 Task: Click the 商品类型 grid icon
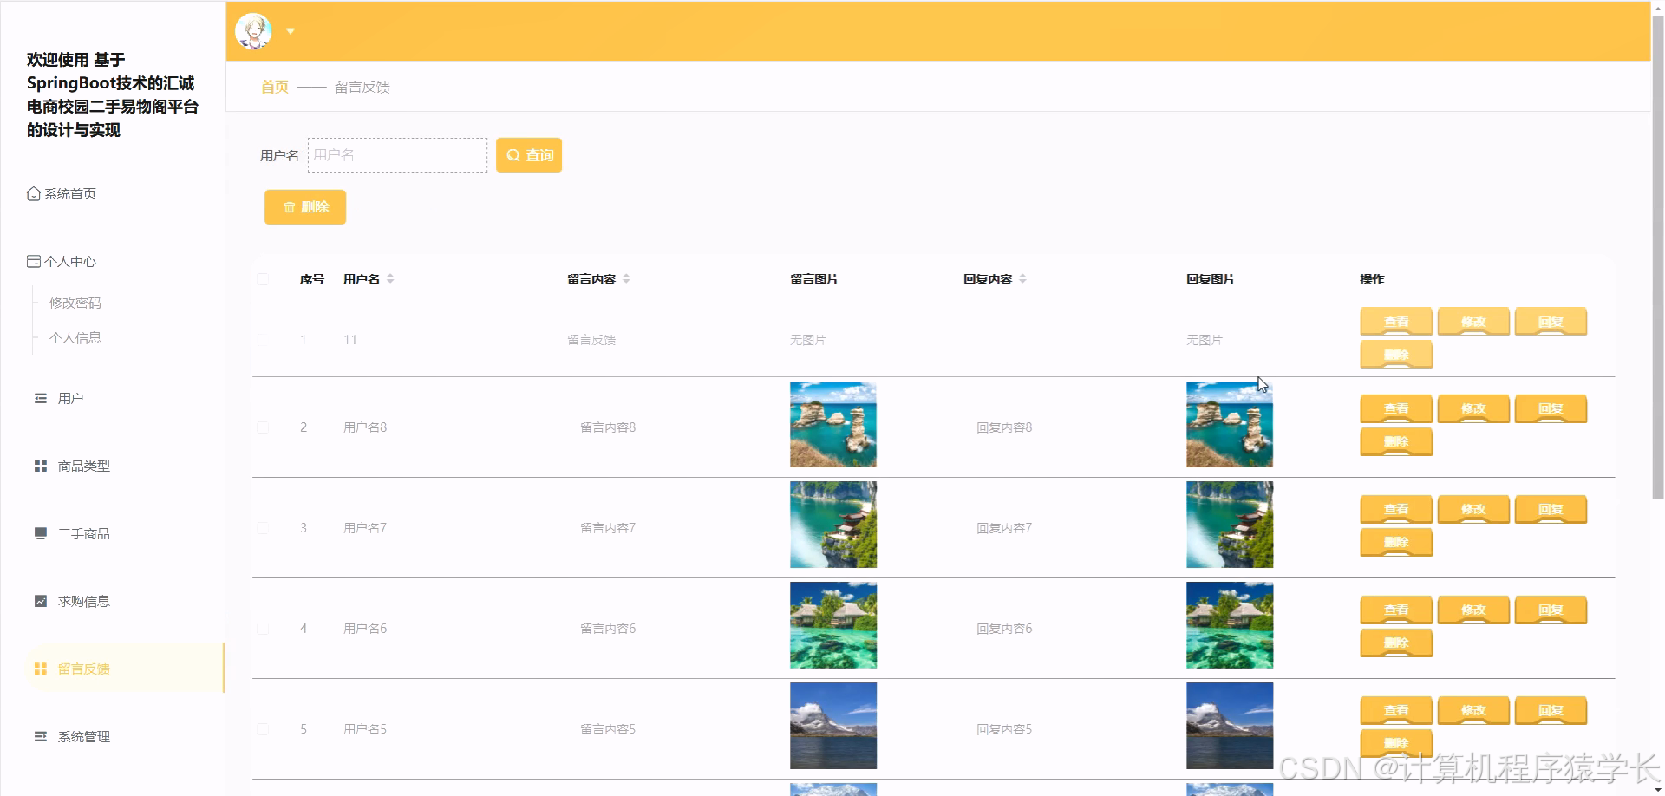pyautogui.click(x=40, y=466)
